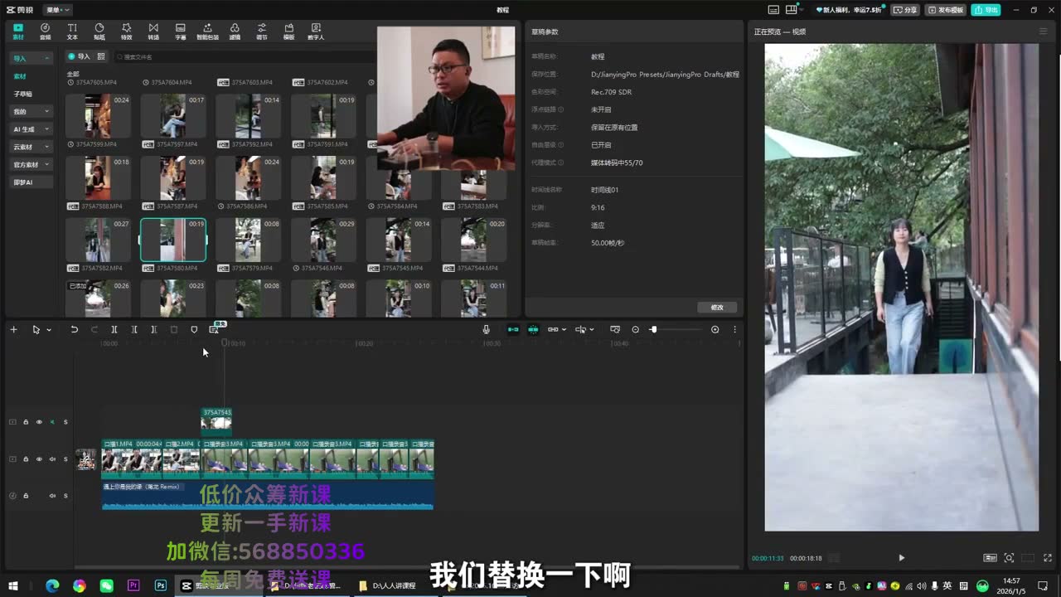Lock the audio track
The image size is (1061, 597).
[x=26, y=496]
